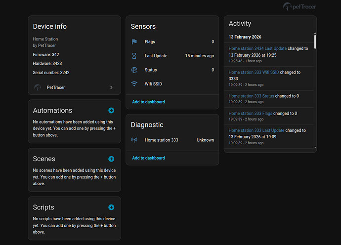
Task: Click the Flags sensor flag icon
Action: [134, 42]
